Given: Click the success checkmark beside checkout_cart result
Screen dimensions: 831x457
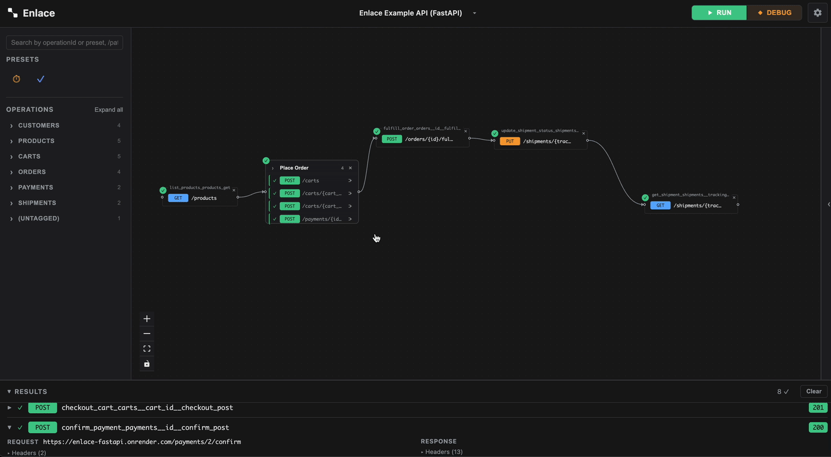Looking at the screenshot, I should (x=20, y=408).
